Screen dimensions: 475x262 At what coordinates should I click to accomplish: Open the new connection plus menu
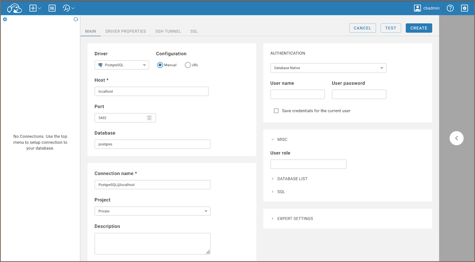pyautogui.click(x=35, y=8)
